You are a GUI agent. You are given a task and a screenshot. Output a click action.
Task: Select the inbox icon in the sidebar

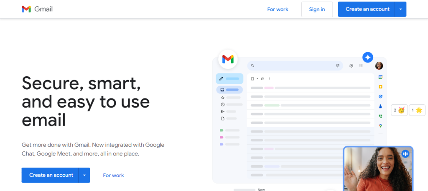(x=222, y=90)
